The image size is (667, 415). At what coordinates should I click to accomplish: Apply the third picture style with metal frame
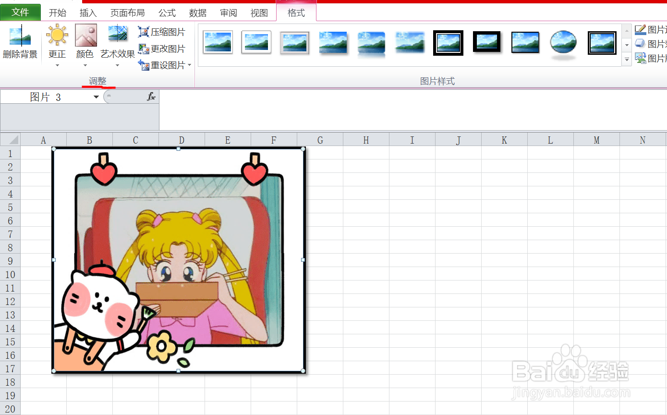coord(294,42)
